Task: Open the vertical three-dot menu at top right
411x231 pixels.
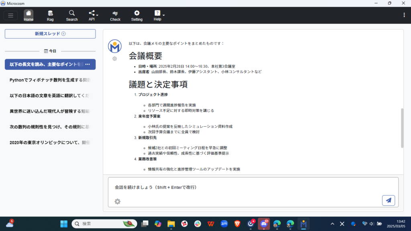Action: [404, 15]
